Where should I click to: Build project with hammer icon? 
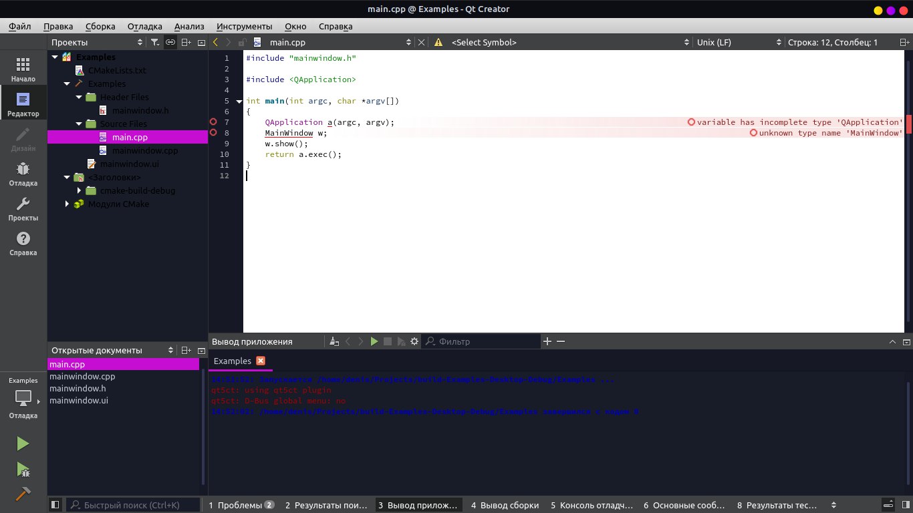[x=23, y=494]
